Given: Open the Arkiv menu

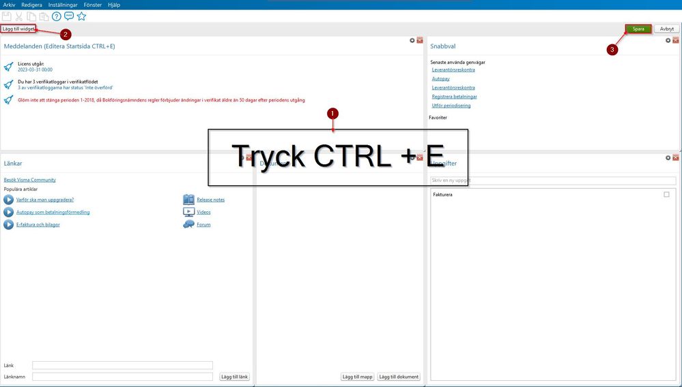Looking at the screenshot, I should (9, 5).
